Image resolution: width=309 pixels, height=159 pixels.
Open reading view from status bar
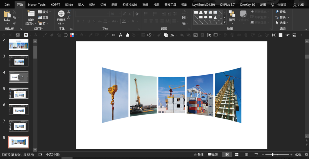[246, 155]
